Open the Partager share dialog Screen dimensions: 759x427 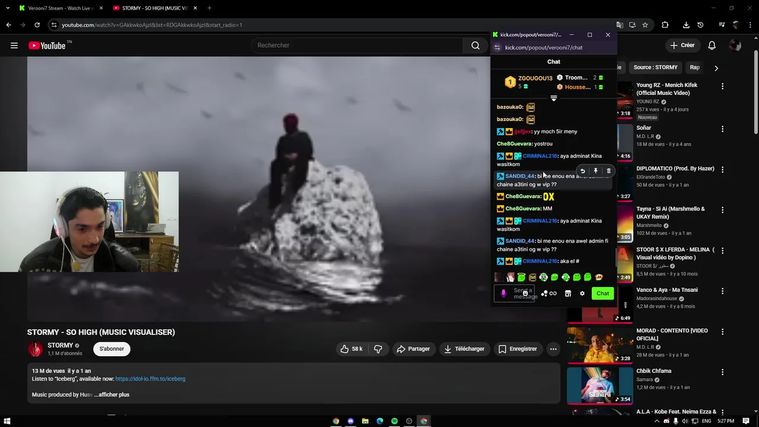coord(413,349)
